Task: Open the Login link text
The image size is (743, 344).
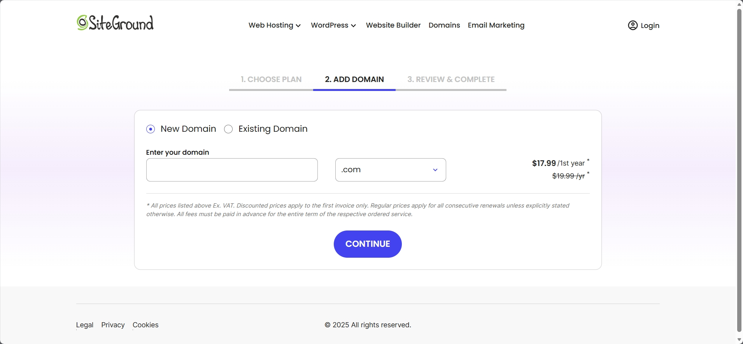Action: tap(650, 25)
